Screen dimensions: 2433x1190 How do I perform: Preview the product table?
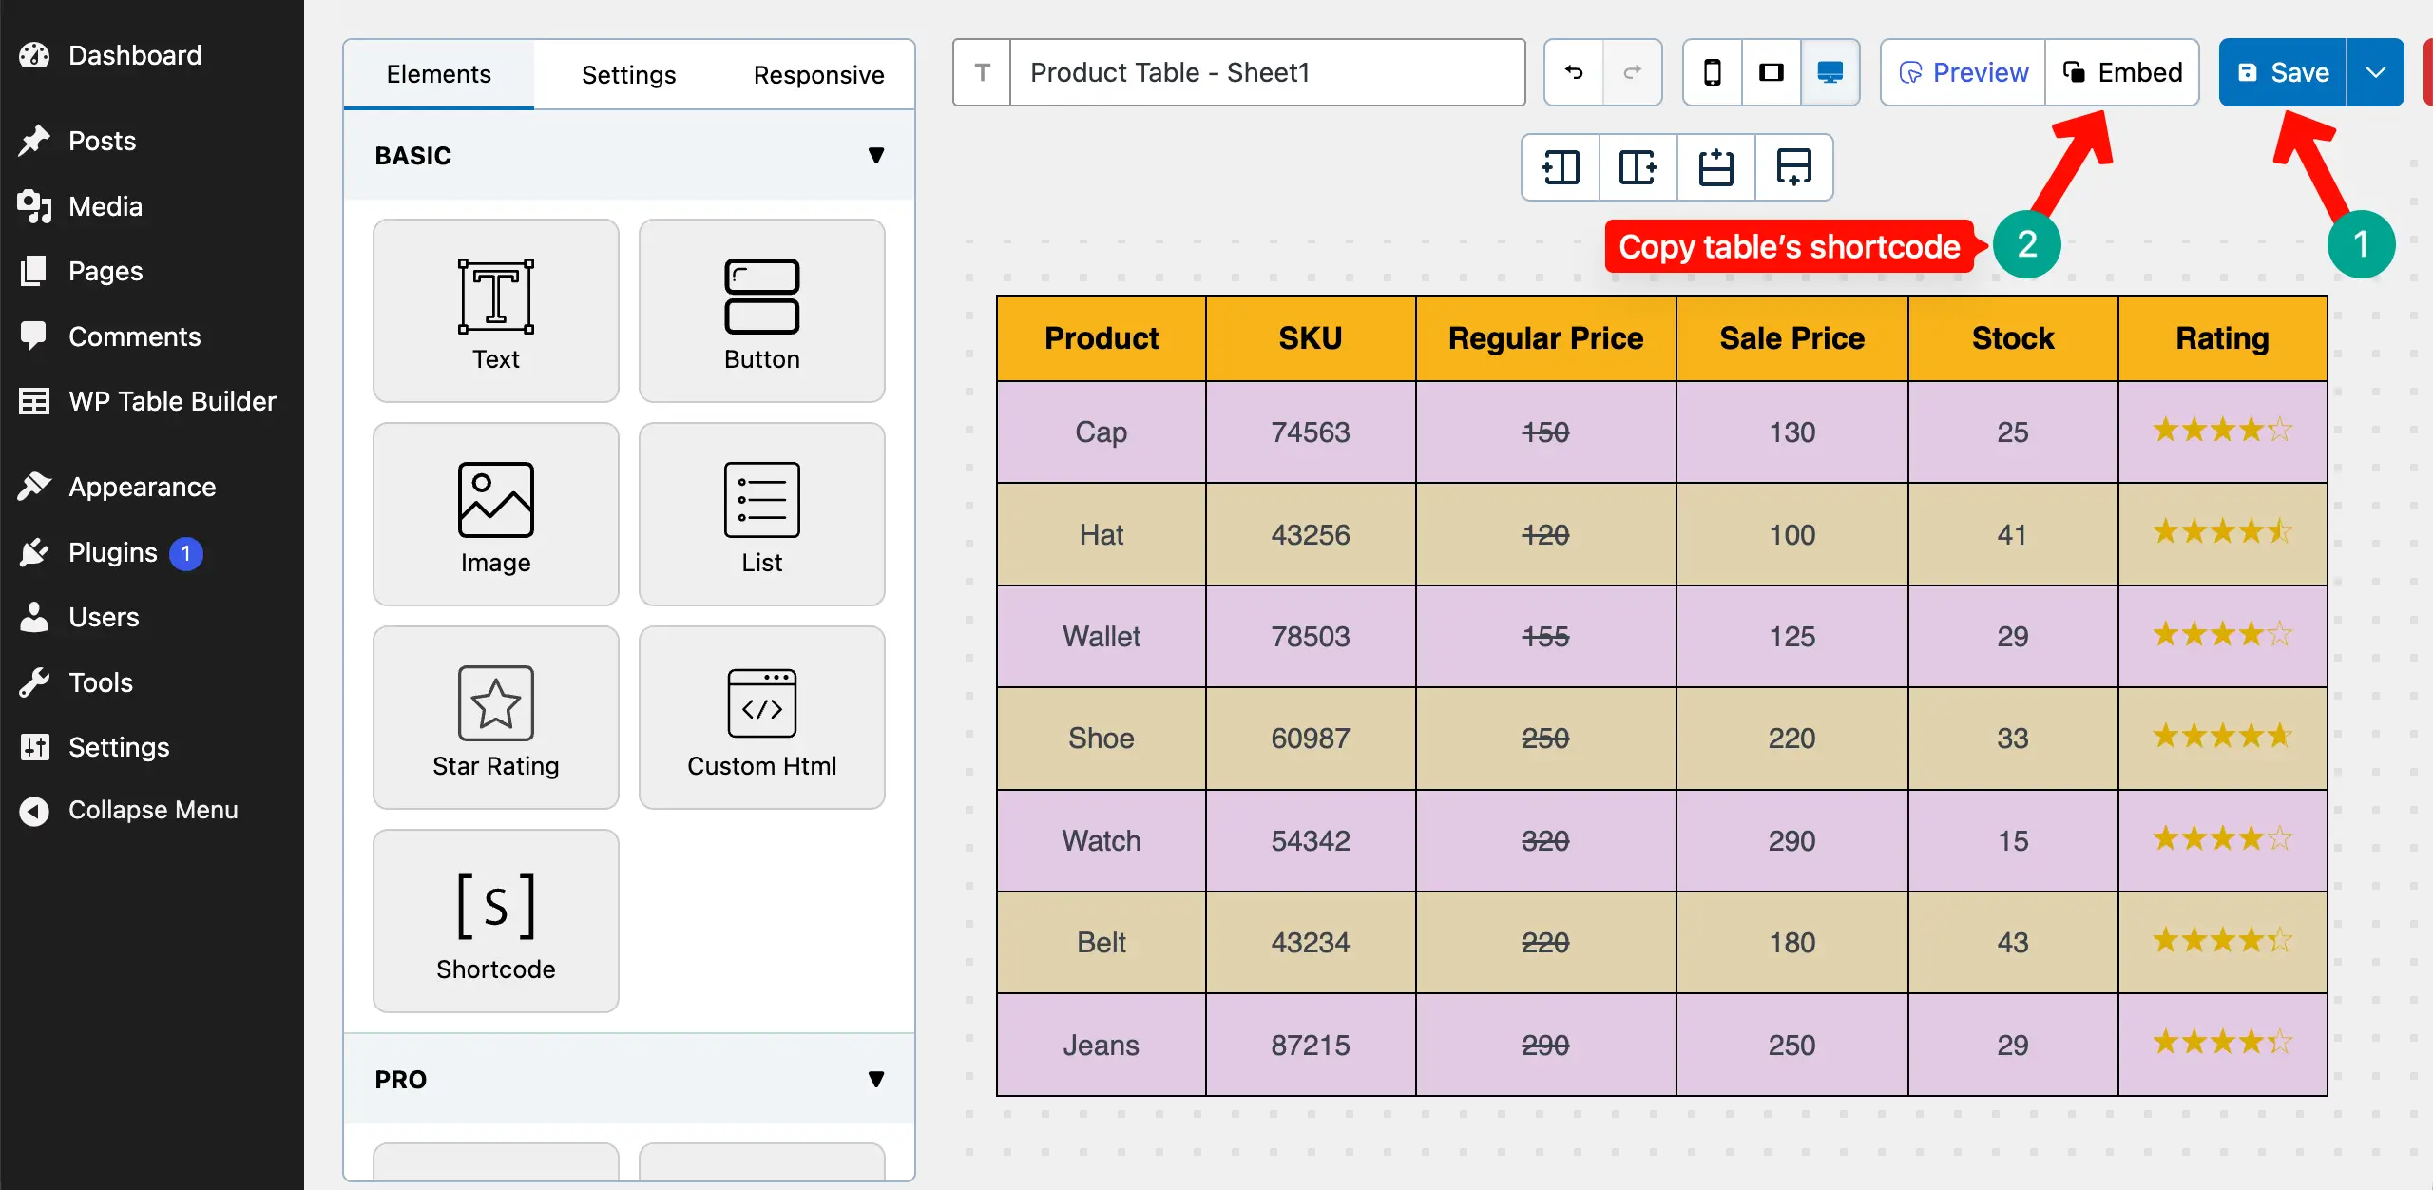pos(1962,72)
